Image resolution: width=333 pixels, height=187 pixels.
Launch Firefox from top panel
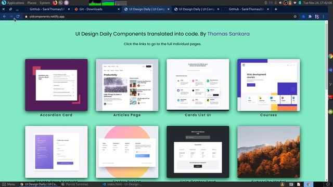tap(55, 3)
